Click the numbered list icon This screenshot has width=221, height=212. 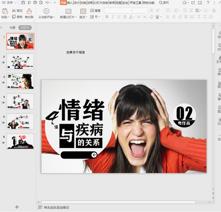[177, 10]
